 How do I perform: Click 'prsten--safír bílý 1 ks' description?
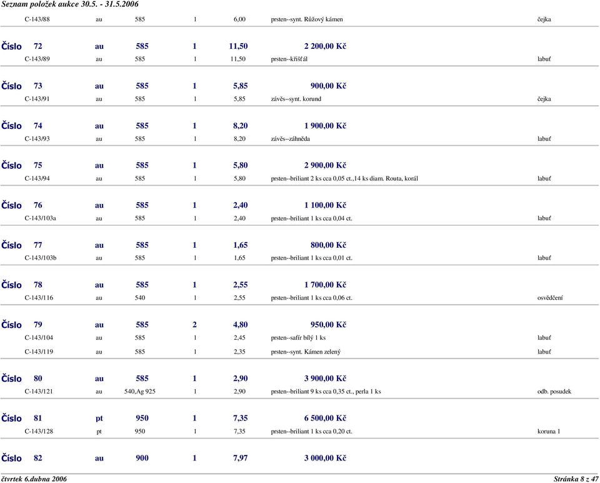tap(298, 338)
